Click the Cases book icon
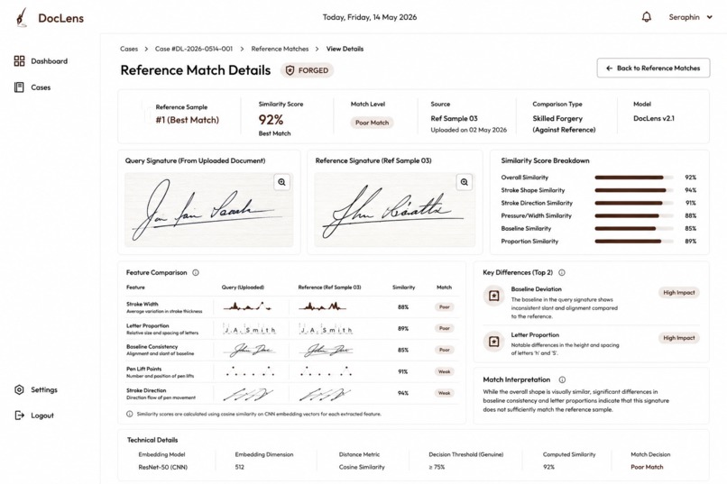Screen dimensions: 727x484 point(19,87)
